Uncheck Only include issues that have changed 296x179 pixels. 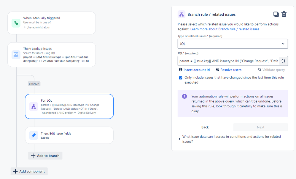pyautogui.click(x=180, y=78)
